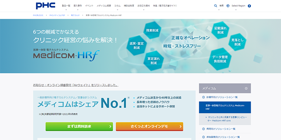
Task: Click arrow icon beside 保険薬局向けソリューション一覧
Action: tap(203, 137)
